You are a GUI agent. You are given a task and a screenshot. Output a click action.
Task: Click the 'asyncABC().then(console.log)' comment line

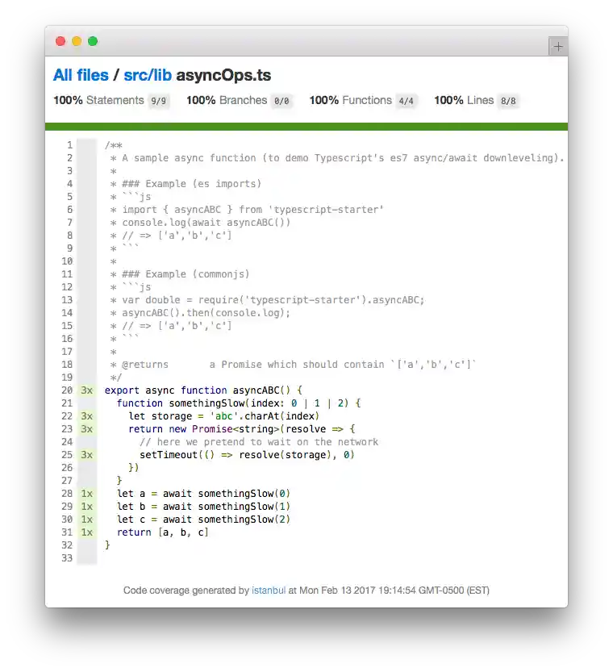pyautogui.click(x=201, y=313)
